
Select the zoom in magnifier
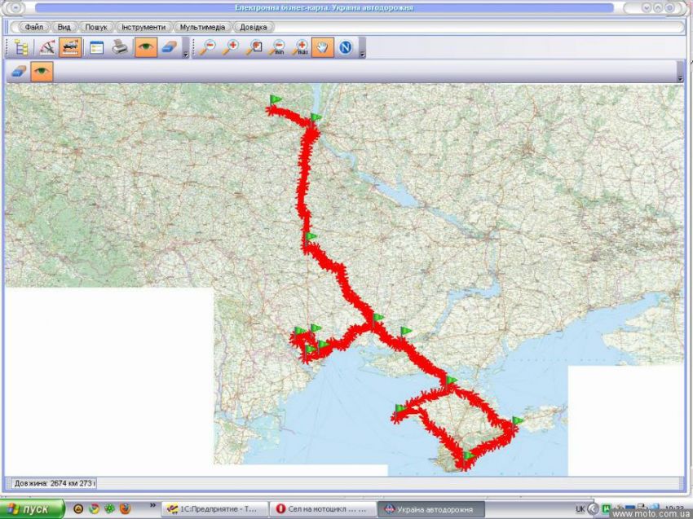click(231, 47)
